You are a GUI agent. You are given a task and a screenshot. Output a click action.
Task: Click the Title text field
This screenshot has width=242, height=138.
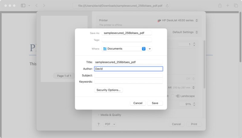[x=128, y=62]
